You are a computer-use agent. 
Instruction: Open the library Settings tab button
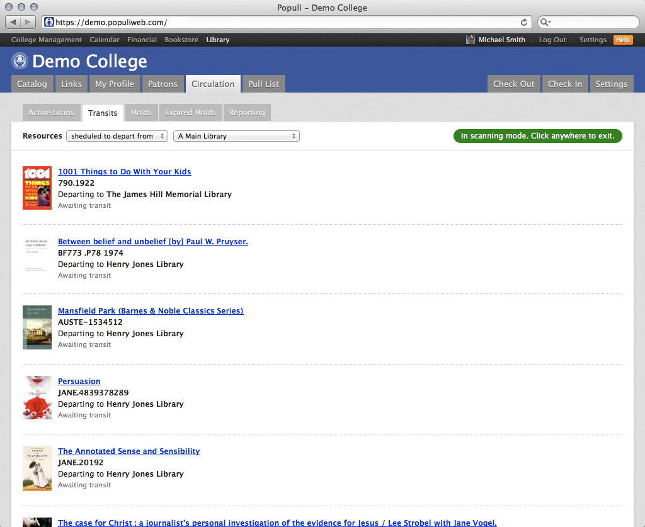[612, 84]
